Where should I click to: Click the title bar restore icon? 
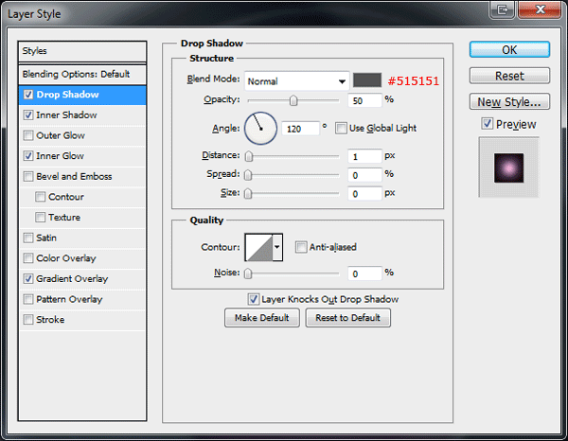point(502,9)
